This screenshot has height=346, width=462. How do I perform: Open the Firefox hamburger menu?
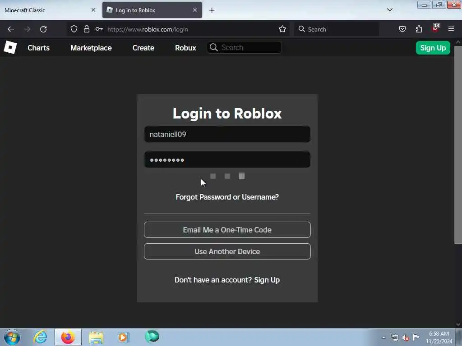click(x=451, y=29)
